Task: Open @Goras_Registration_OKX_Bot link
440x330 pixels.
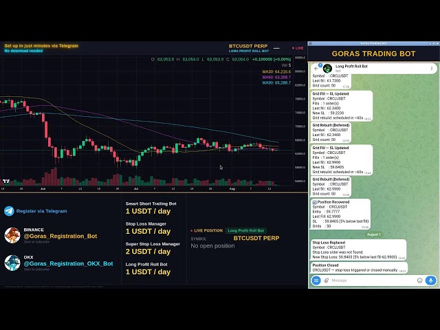Action: click(69, 263)
